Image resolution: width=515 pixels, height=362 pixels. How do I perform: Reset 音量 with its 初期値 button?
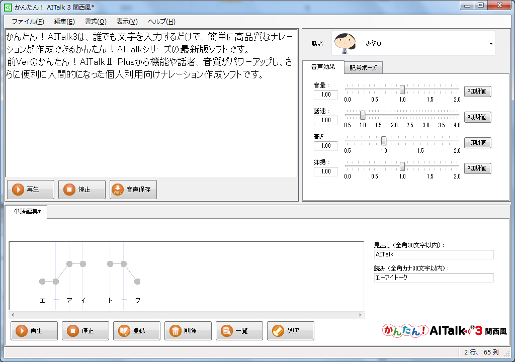click(x=478, y=92)
